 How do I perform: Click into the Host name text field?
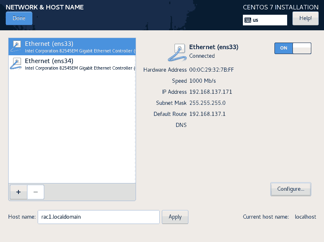[99, 217]
